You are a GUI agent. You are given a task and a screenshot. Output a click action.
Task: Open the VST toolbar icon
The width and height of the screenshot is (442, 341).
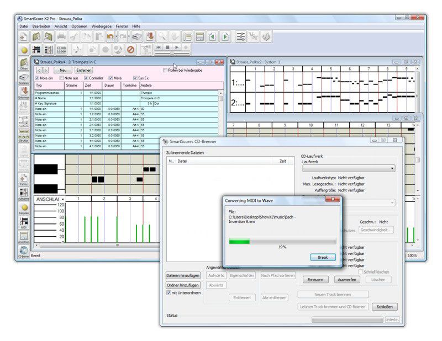click(x=254, y=36)
